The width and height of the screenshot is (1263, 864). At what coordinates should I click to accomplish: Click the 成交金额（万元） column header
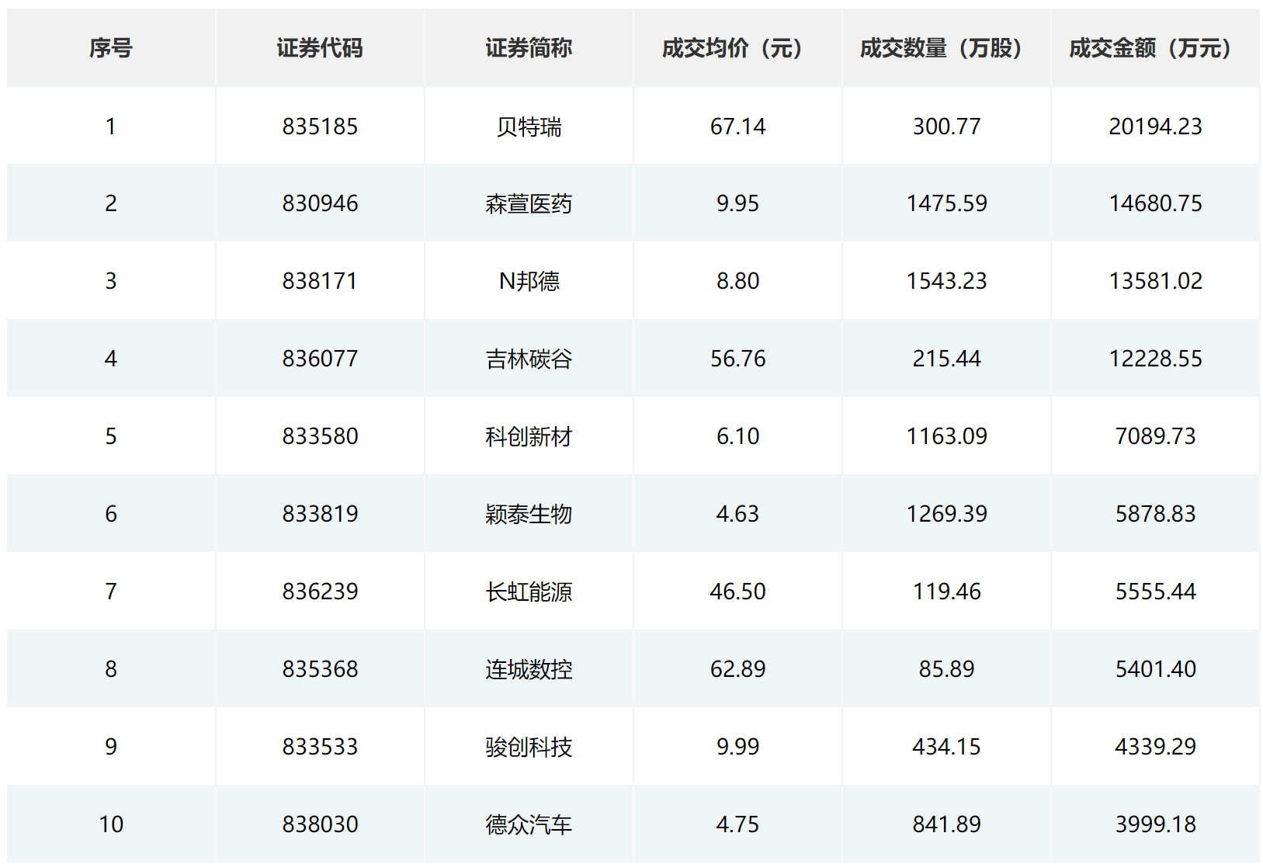point(1155,48)
